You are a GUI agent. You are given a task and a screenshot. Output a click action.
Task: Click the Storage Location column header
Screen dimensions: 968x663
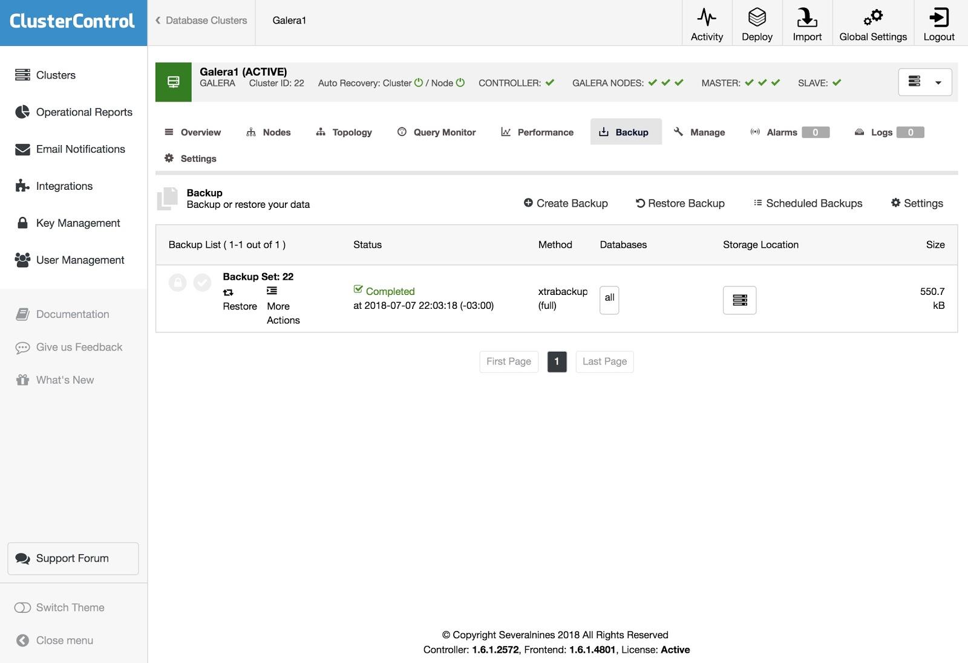click(760, 245)
